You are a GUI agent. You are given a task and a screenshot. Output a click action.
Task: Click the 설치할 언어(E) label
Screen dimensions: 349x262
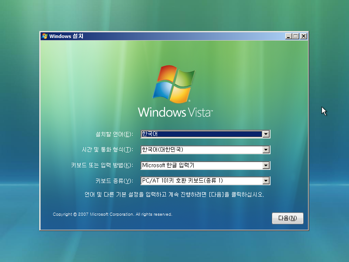pos(114,134)
